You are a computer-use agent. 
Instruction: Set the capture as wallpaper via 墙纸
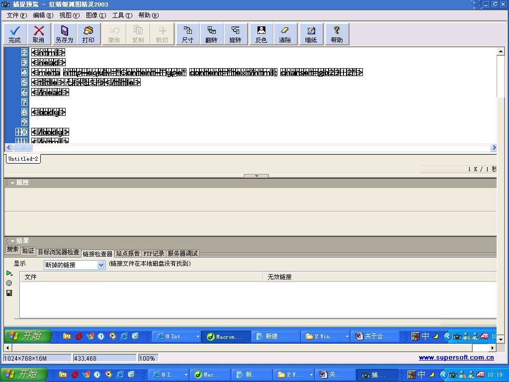[311, 34]
